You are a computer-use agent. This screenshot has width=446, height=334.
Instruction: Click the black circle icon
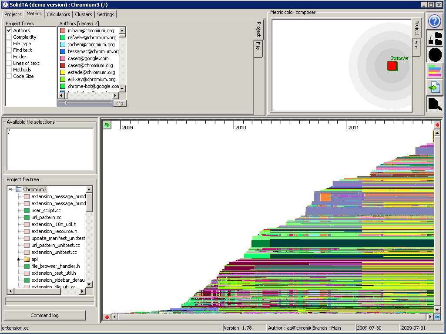click(435, 55)
